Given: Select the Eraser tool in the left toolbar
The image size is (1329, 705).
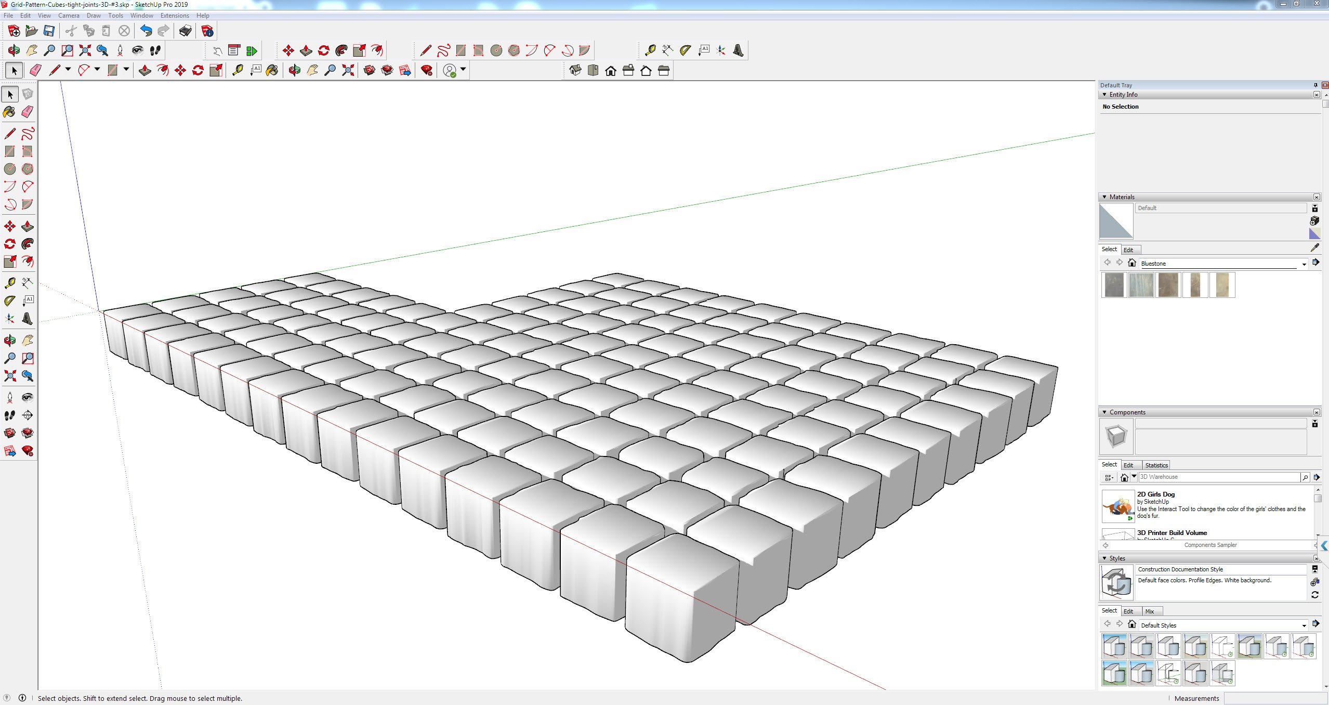Looking at the screenshot, I should 27,112.
